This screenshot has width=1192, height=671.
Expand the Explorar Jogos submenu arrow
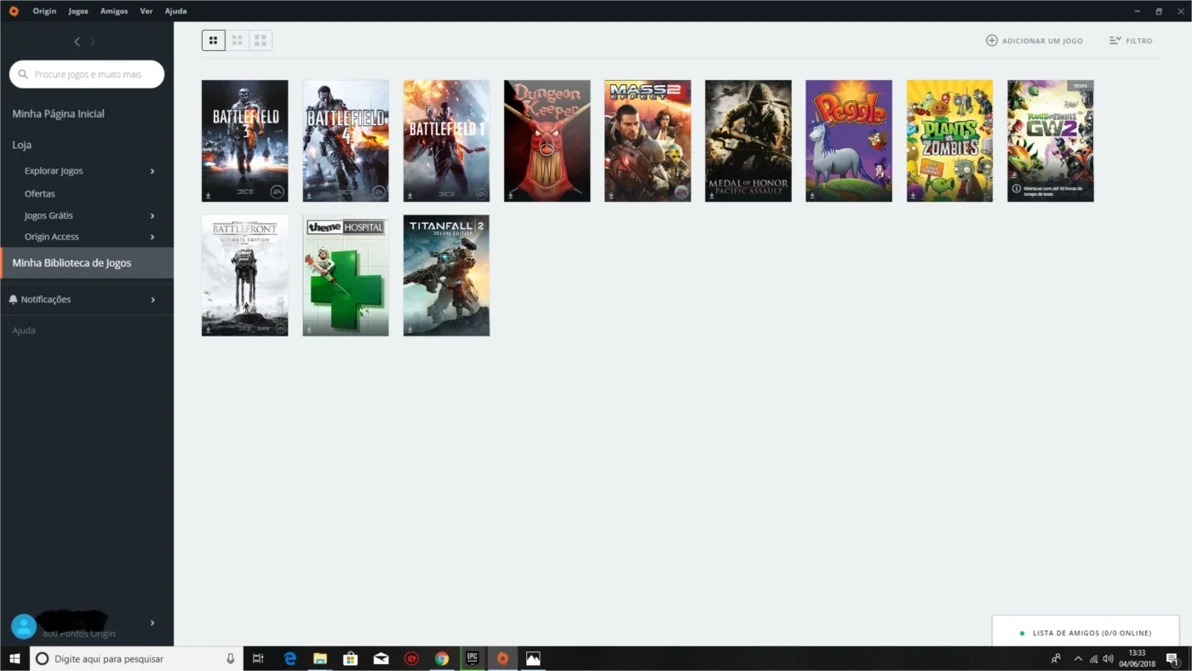tap(152, 171)
